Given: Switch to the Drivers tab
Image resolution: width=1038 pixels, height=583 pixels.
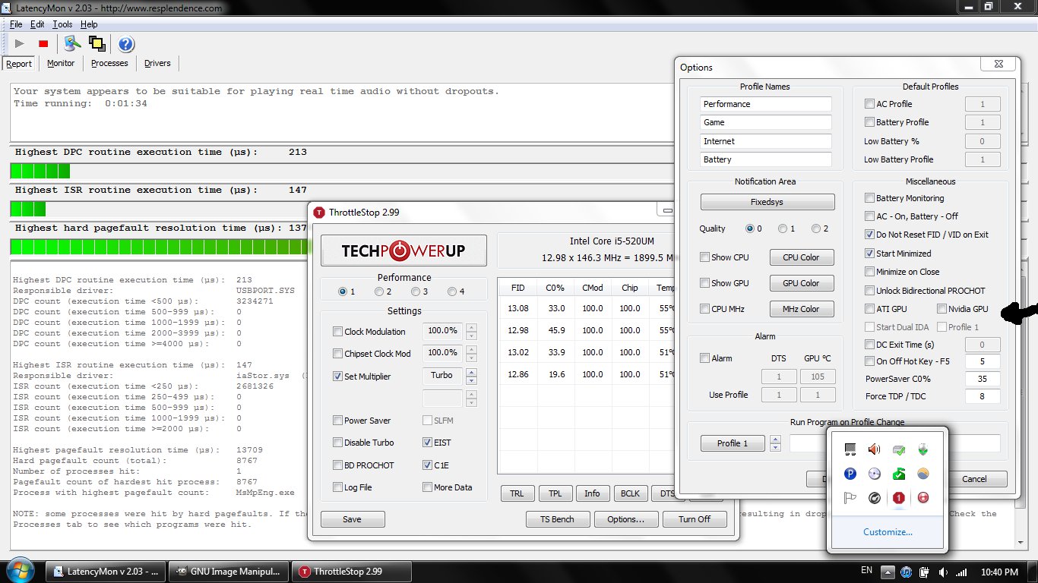Looking at the screenshot, I should pyautogui.click(x=157, y=63).
